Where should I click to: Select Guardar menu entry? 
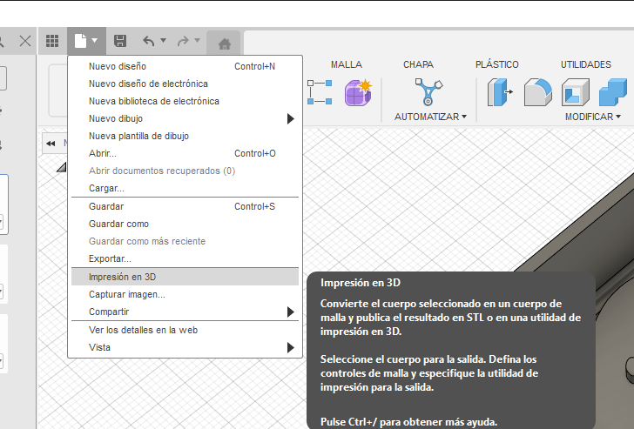(185, 206)
